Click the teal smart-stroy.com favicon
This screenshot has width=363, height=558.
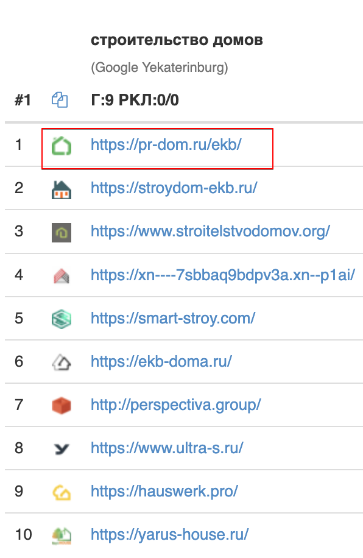point(62,319)
